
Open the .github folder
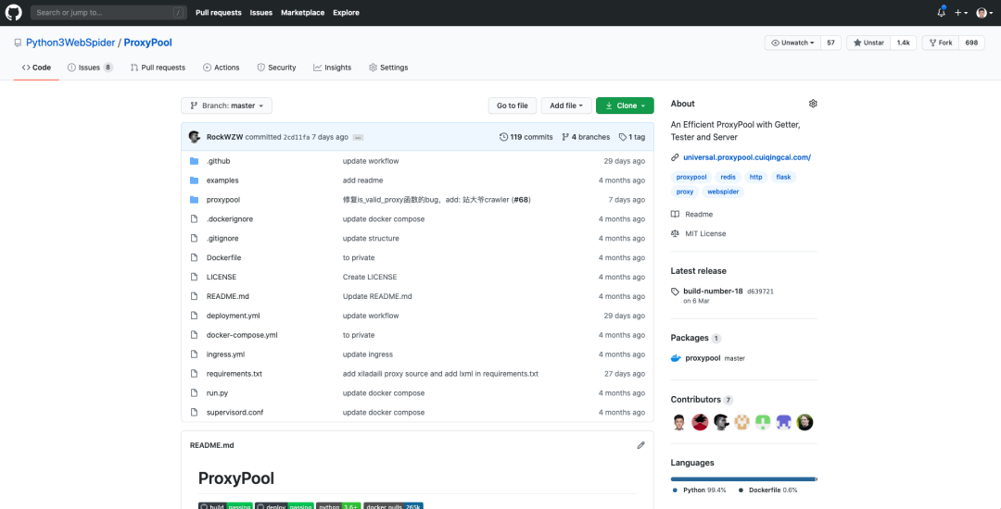tap(218, 161)
